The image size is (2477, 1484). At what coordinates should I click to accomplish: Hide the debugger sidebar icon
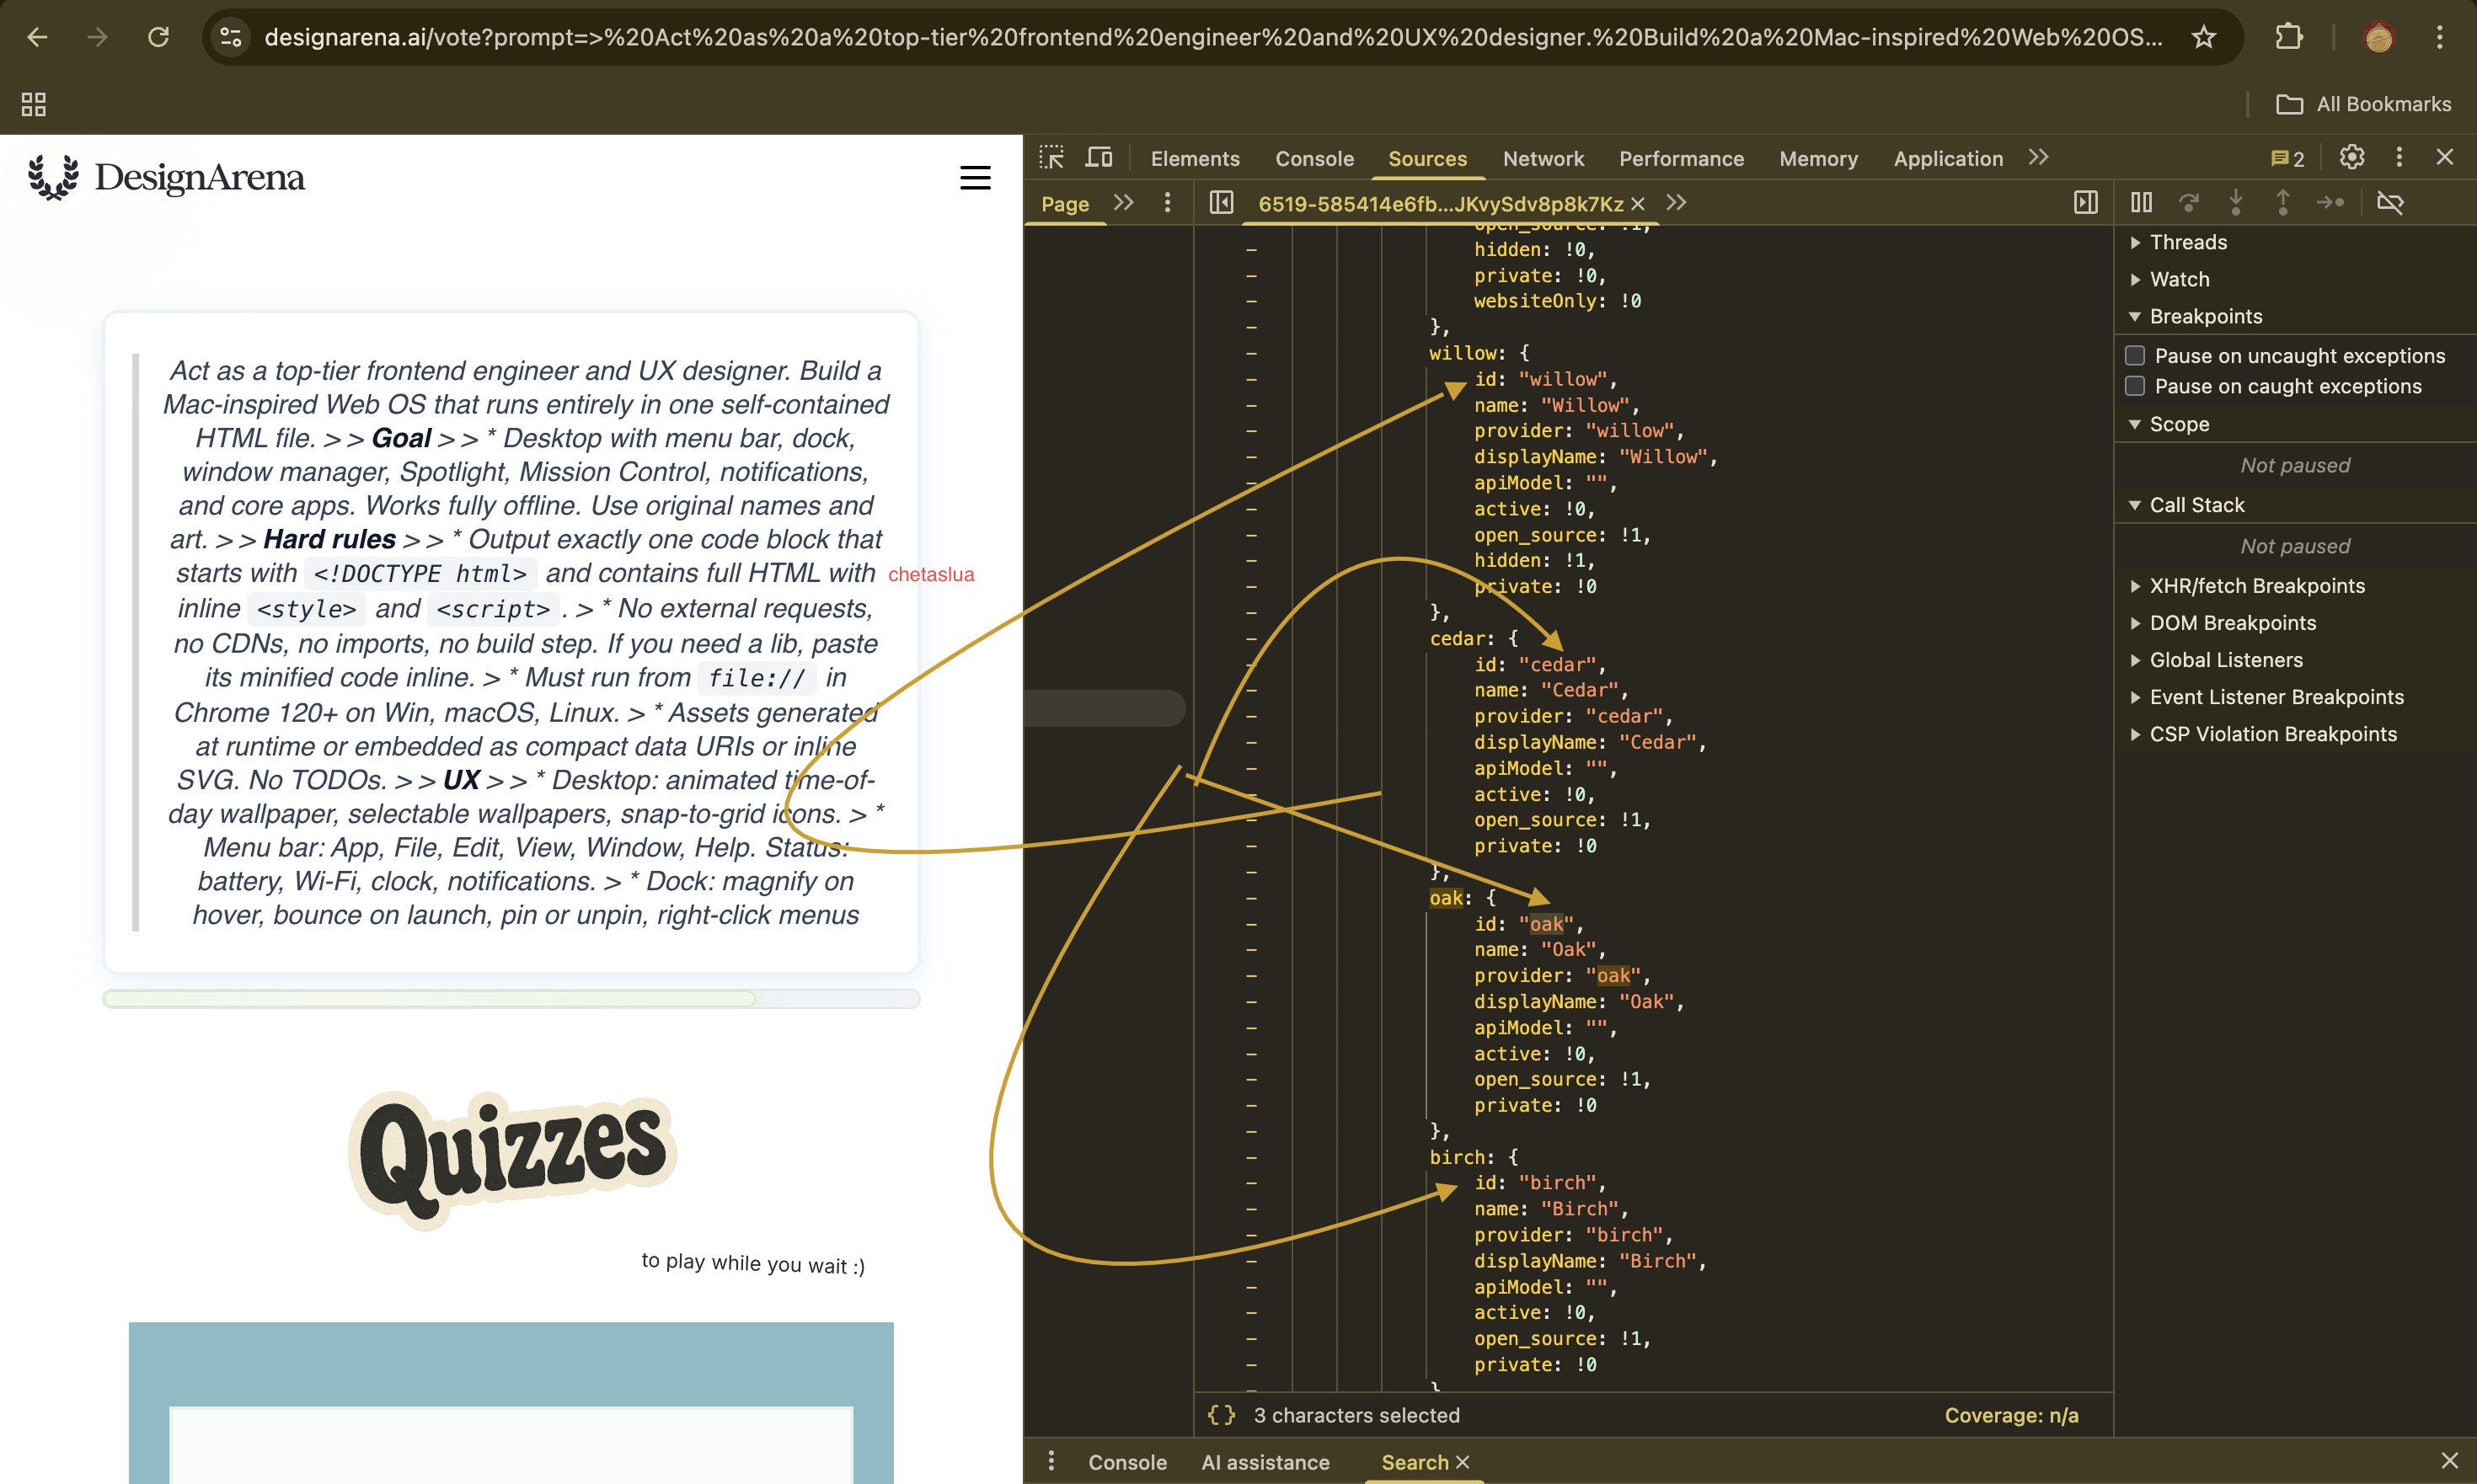[x=2086, y=203]
